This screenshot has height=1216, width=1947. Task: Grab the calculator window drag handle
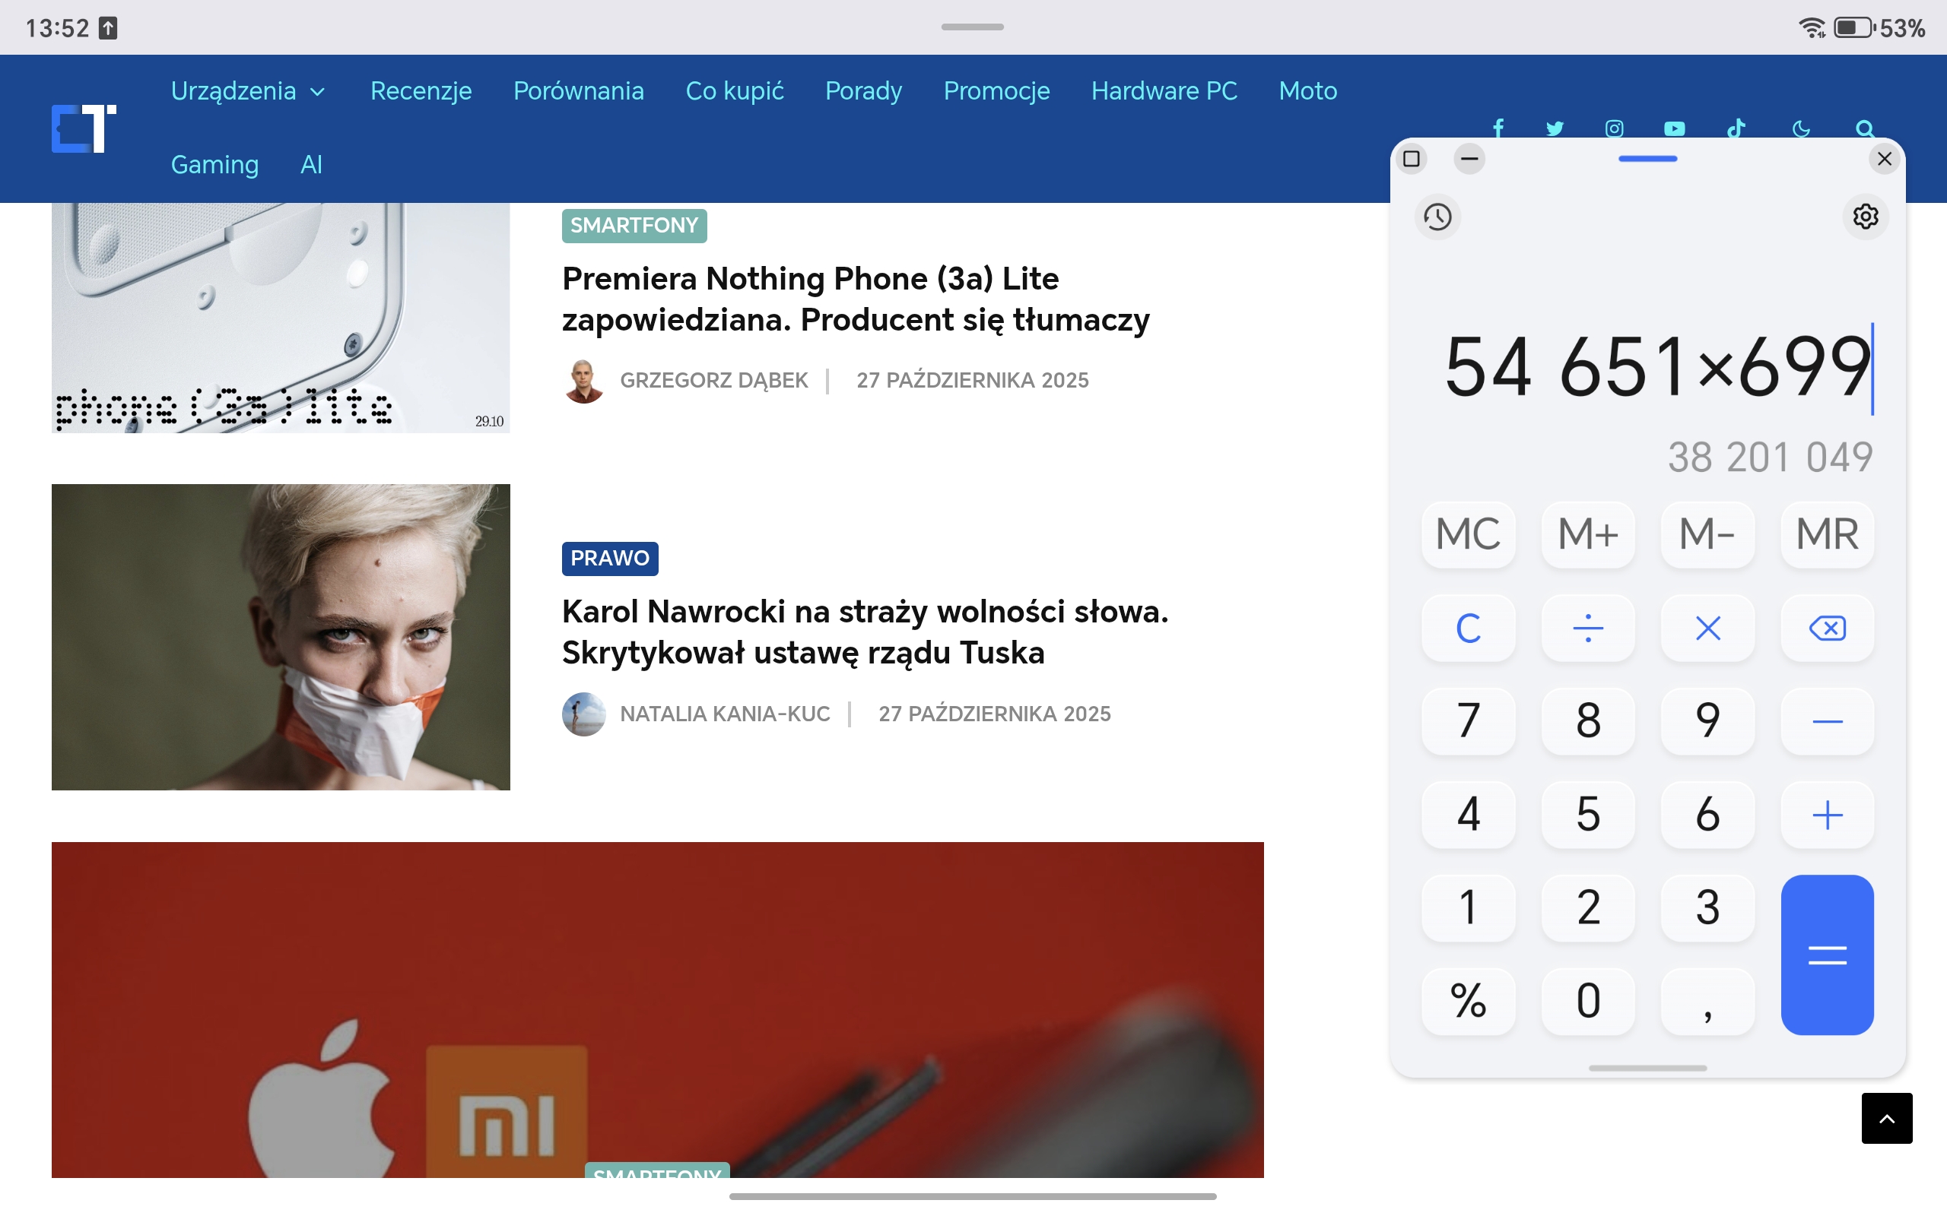[x=1647, y=158]
